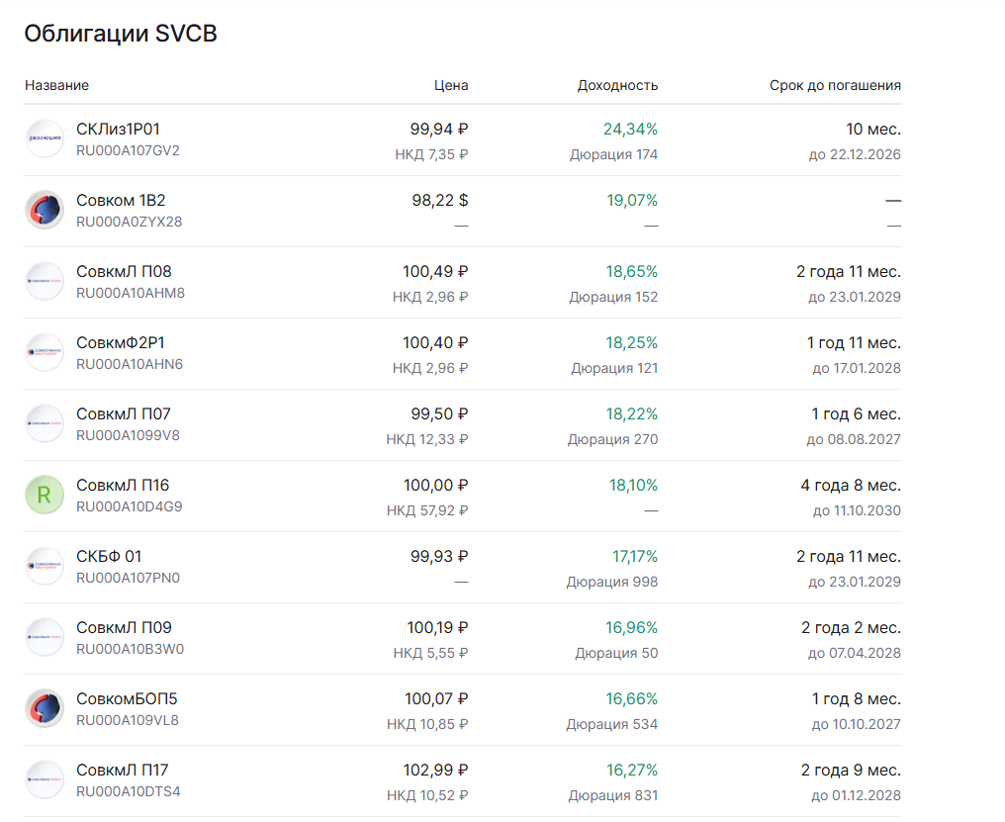1005x822 pixels.
Task: Click the term 10 мес.
Action: point(873,129)
